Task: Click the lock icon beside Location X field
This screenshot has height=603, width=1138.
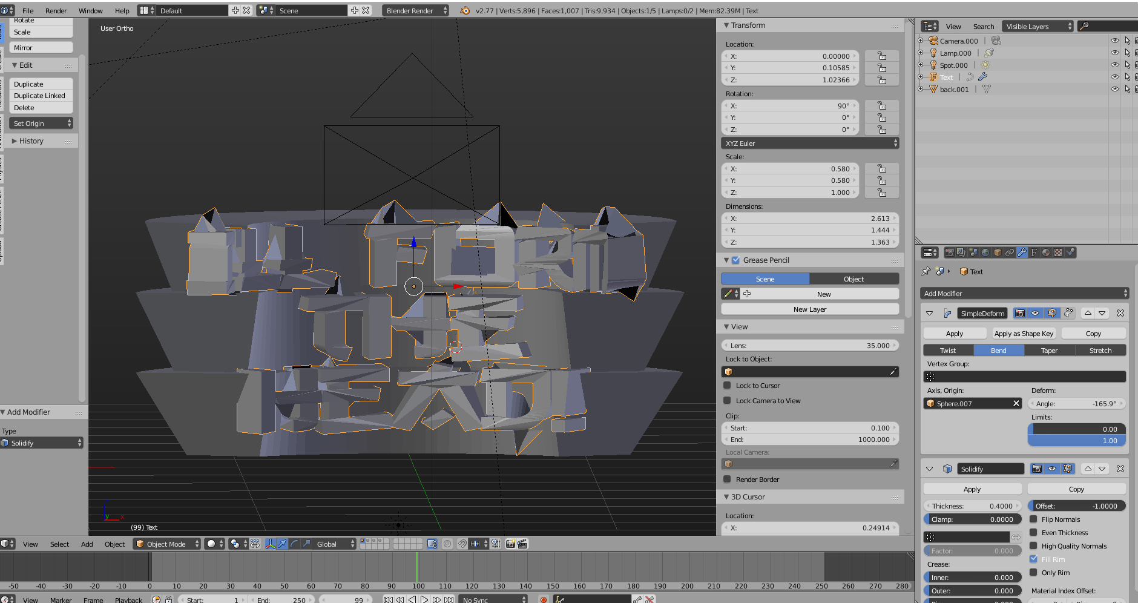Action: 882,56
